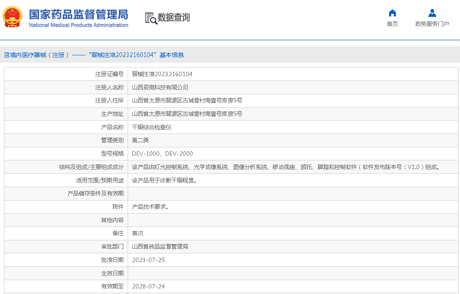Select model spec DEV-1000、DEV-2000
This screenshot has height=294, width=460.
(x=162, y=153)
